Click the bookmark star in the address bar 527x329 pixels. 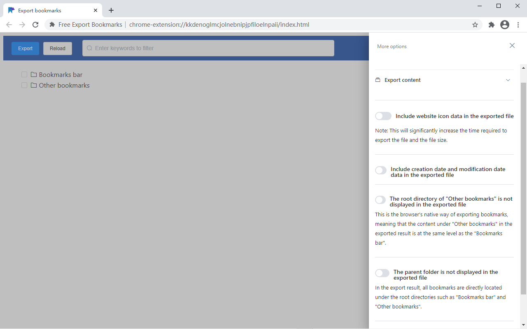pyautogui.click(x=475, y=25)
